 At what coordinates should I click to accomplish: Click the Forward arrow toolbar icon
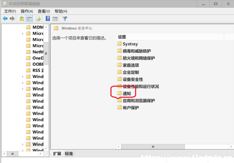click(12, 19)
